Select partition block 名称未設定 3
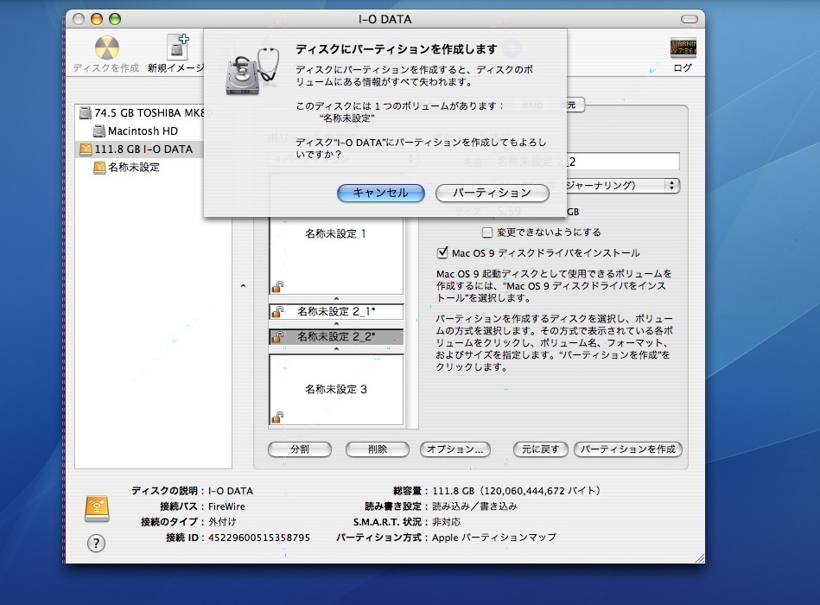The width and height of the screenshot is (820, 605). (336, 390)
